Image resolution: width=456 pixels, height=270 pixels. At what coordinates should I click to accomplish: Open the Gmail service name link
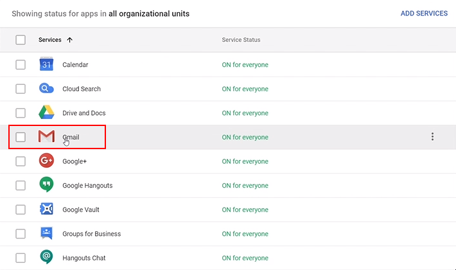71,137
